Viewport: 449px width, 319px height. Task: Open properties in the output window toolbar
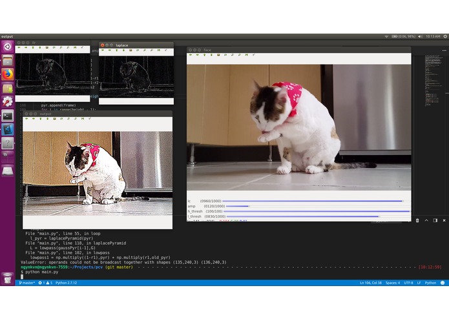(89, 118)
